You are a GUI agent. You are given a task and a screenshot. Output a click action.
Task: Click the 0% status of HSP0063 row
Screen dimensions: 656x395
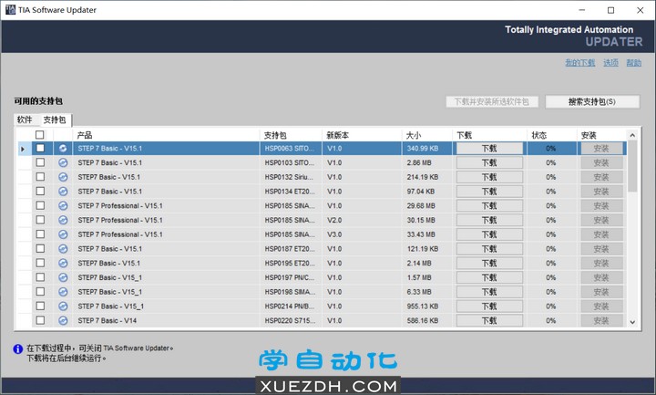550,149
